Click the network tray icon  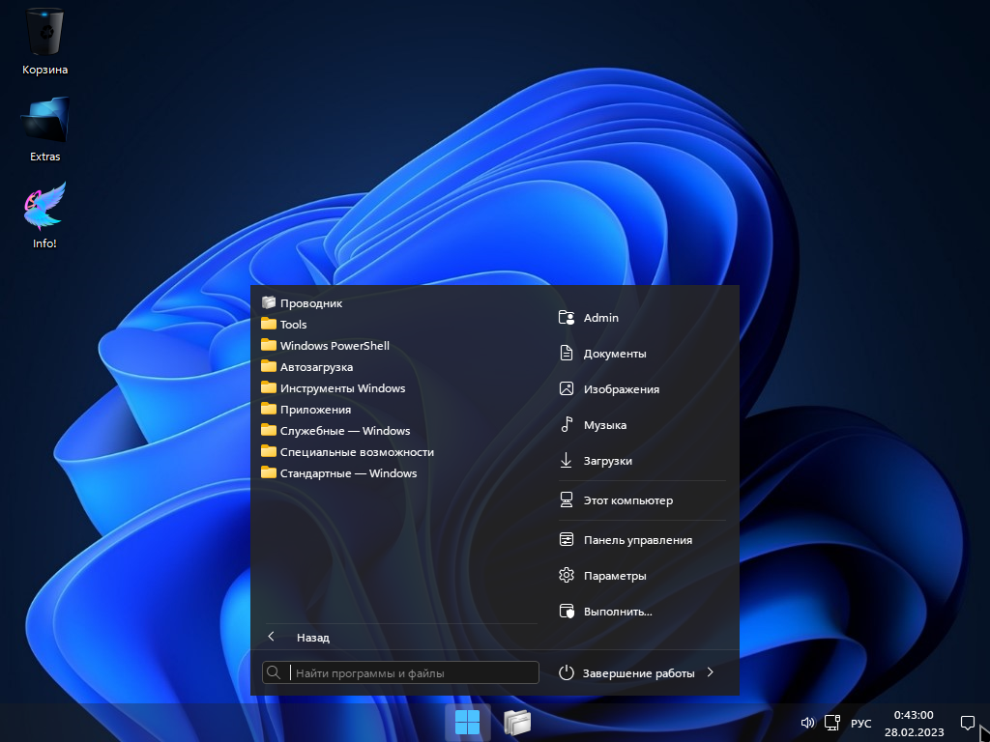[x=832, y=723]
